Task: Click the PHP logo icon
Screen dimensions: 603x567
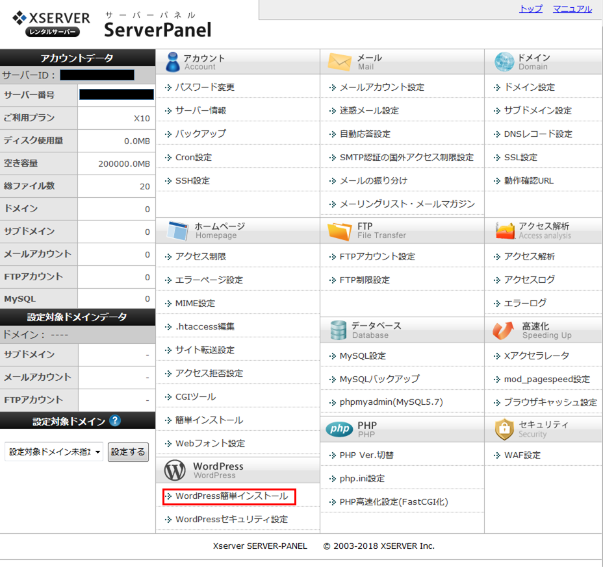Action: click(x=339, y=429)
